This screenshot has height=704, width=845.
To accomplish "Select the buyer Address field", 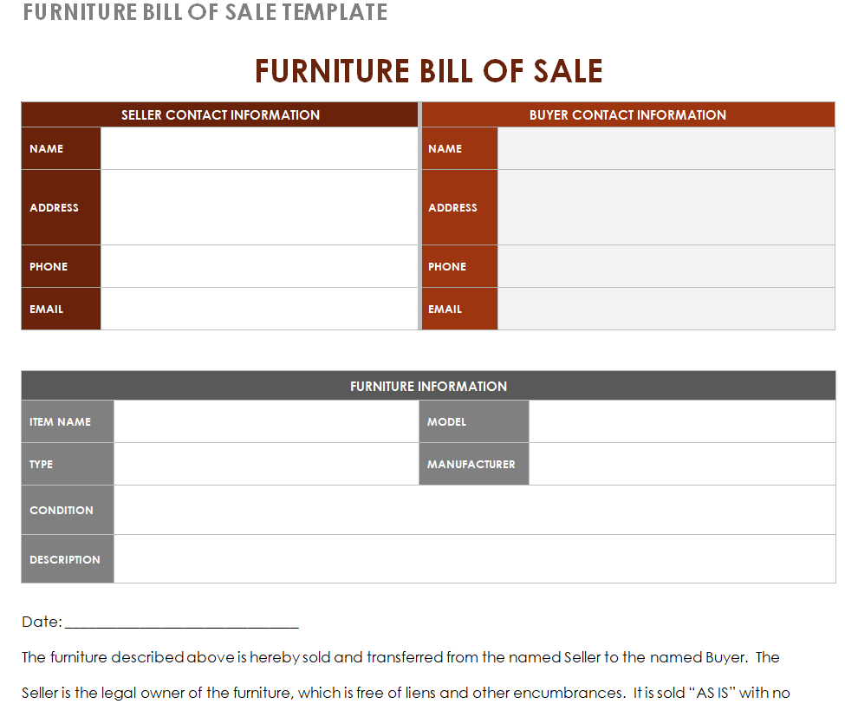I will (x=666, y=207).
